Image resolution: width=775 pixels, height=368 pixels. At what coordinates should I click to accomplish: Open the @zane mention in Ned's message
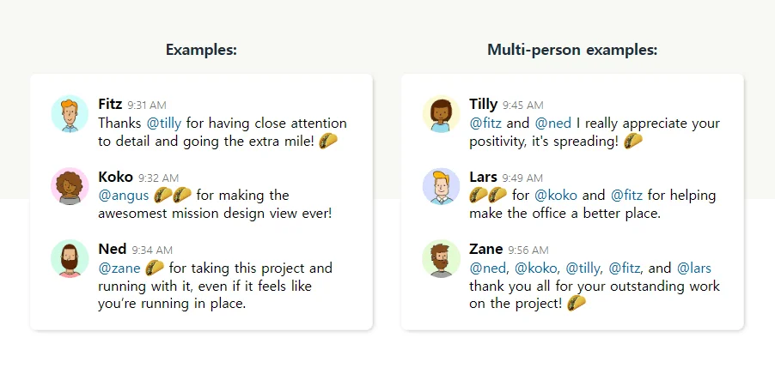pyautogui.click(x=120, y=268)
